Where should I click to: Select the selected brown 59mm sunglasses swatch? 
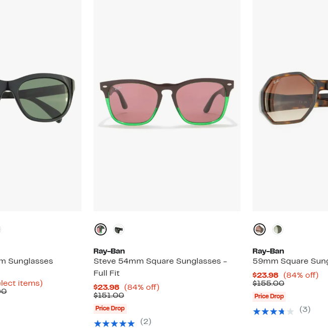260,230
